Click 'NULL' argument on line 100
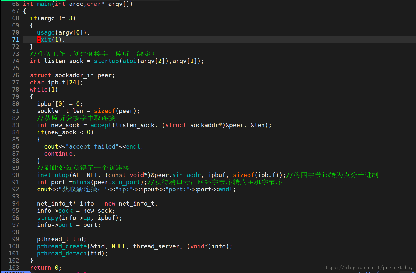 pyautogui.click(x=119, y=246)
